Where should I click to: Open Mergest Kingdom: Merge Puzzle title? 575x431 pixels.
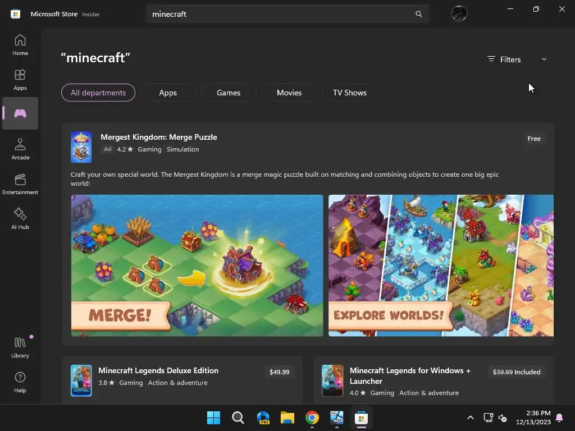159,137
